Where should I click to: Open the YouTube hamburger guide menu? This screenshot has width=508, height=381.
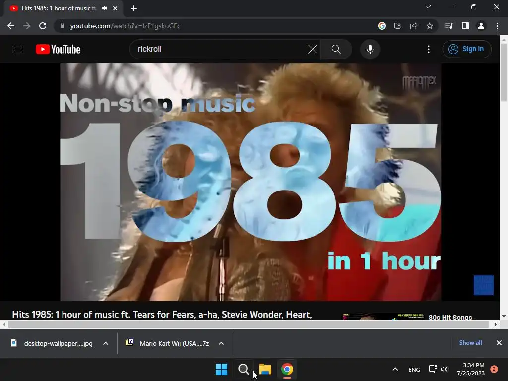pos(18,49)
